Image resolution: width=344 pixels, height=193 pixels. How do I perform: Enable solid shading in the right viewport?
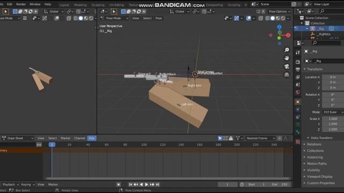[273, 18]
